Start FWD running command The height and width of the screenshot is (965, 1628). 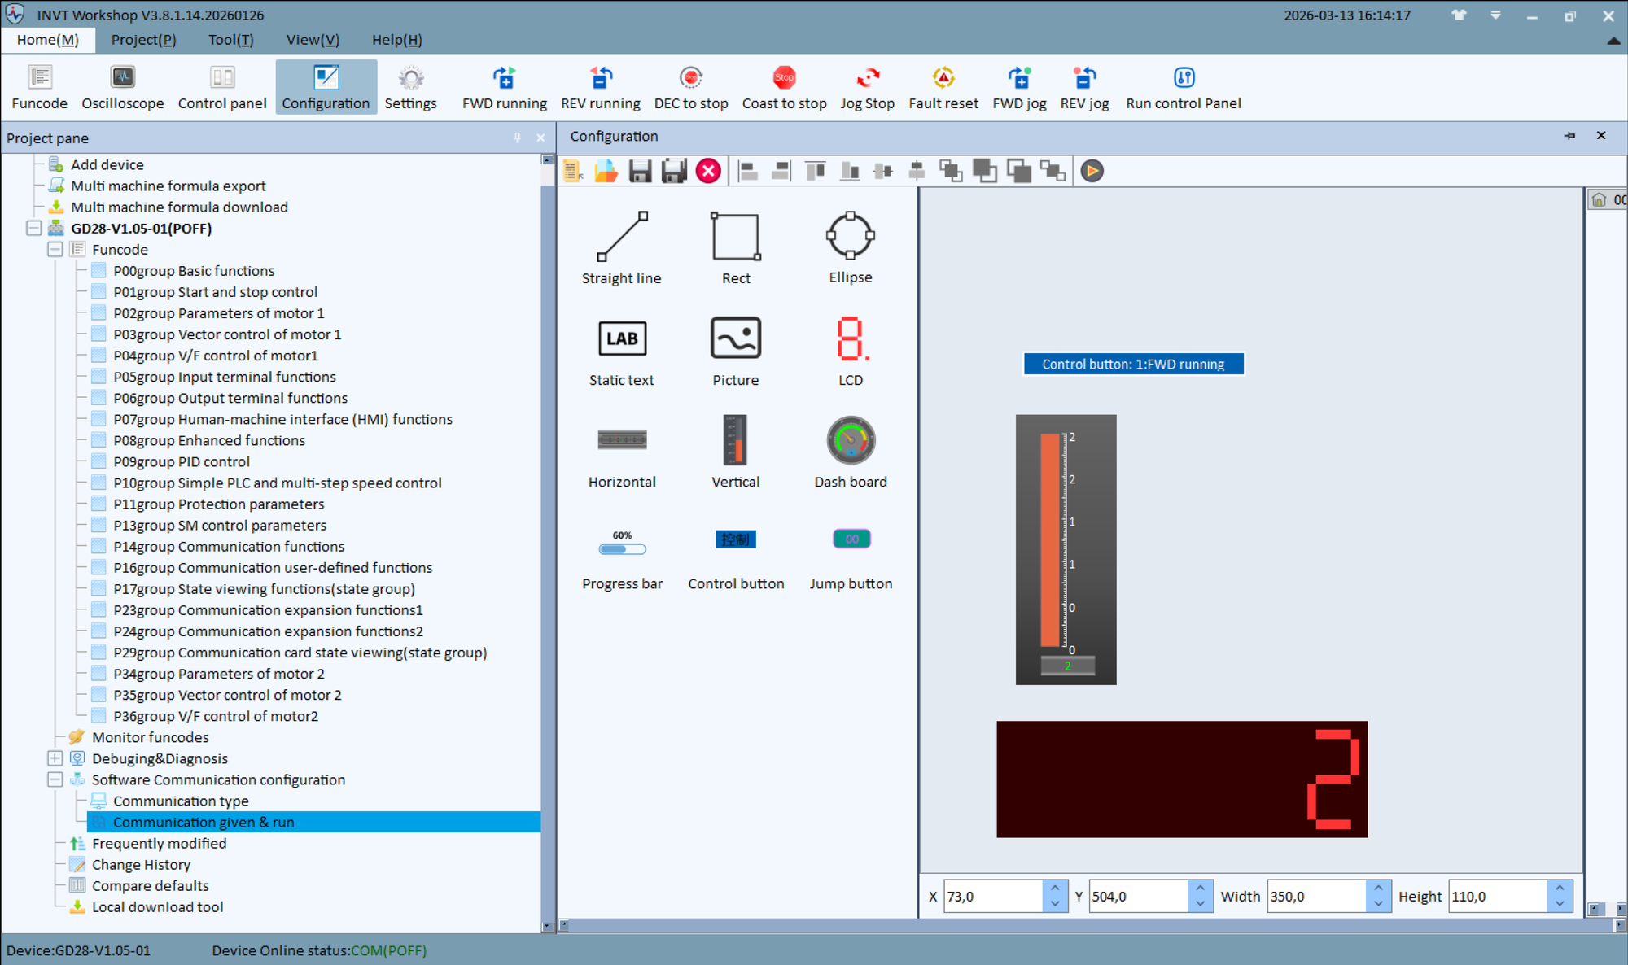tap(503, 85)
